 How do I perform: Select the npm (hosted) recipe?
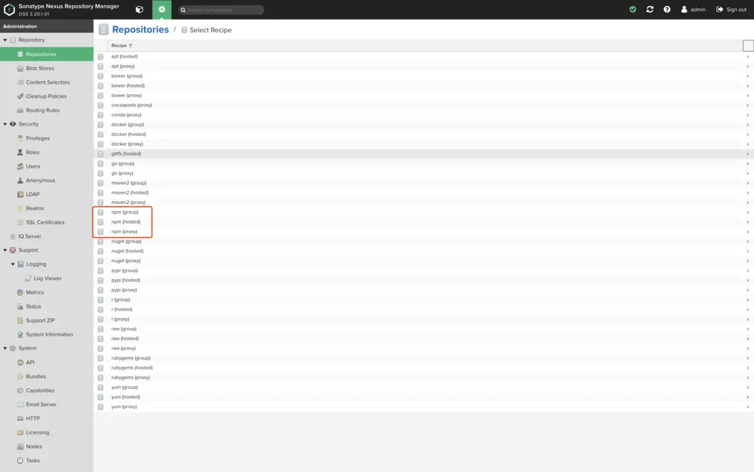424,222
